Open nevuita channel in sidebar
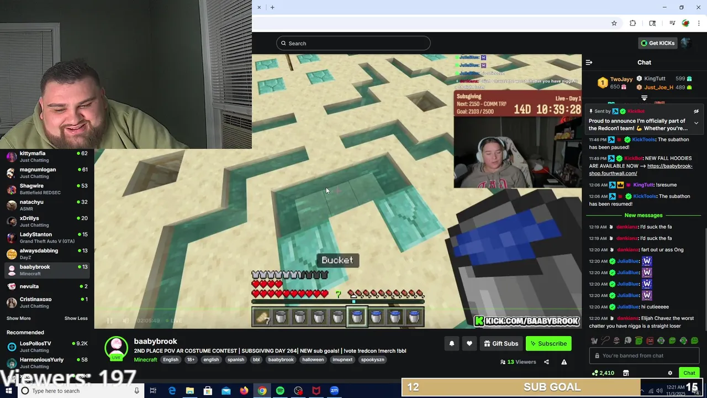Screen dimensions: 707x398 point(47,286)
